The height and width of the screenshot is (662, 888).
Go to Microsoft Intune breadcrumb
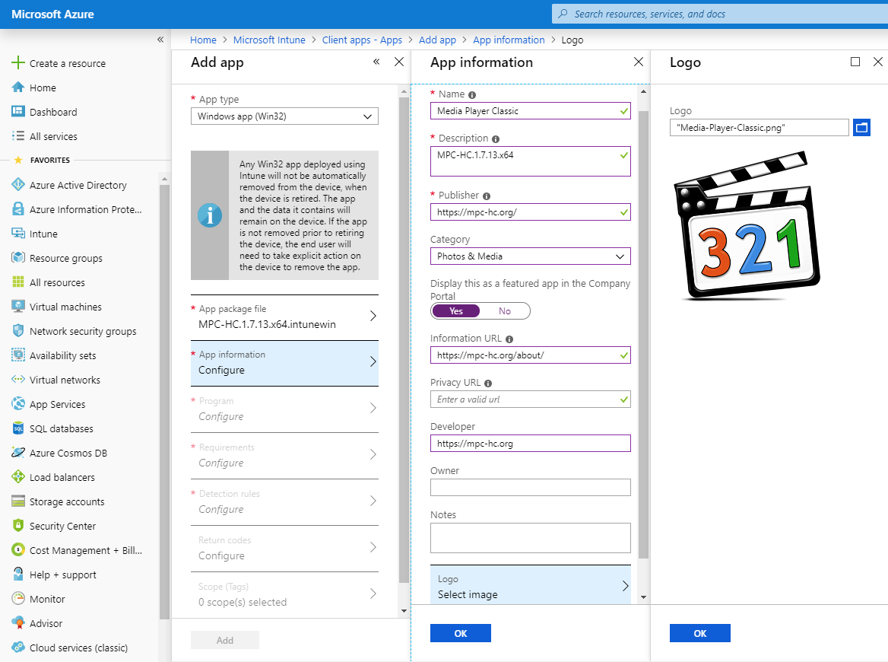coord(269,40)
